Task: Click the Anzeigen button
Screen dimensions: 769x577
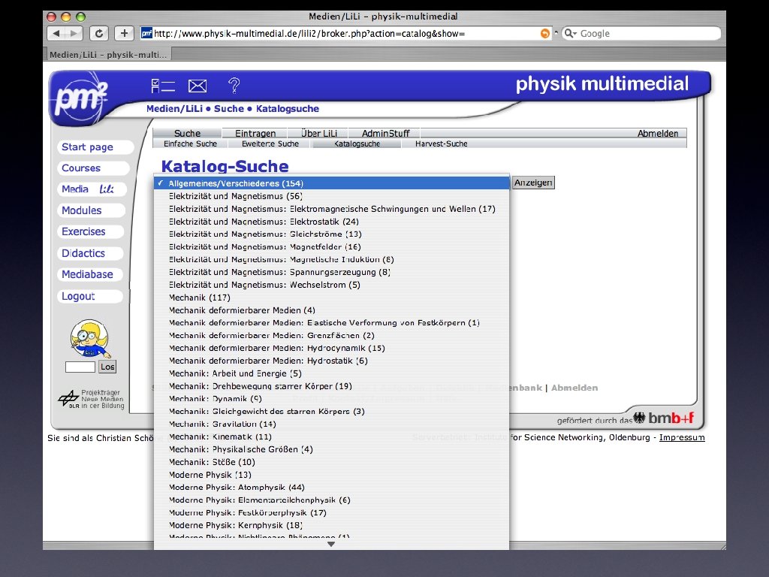Action: [533, 183]
